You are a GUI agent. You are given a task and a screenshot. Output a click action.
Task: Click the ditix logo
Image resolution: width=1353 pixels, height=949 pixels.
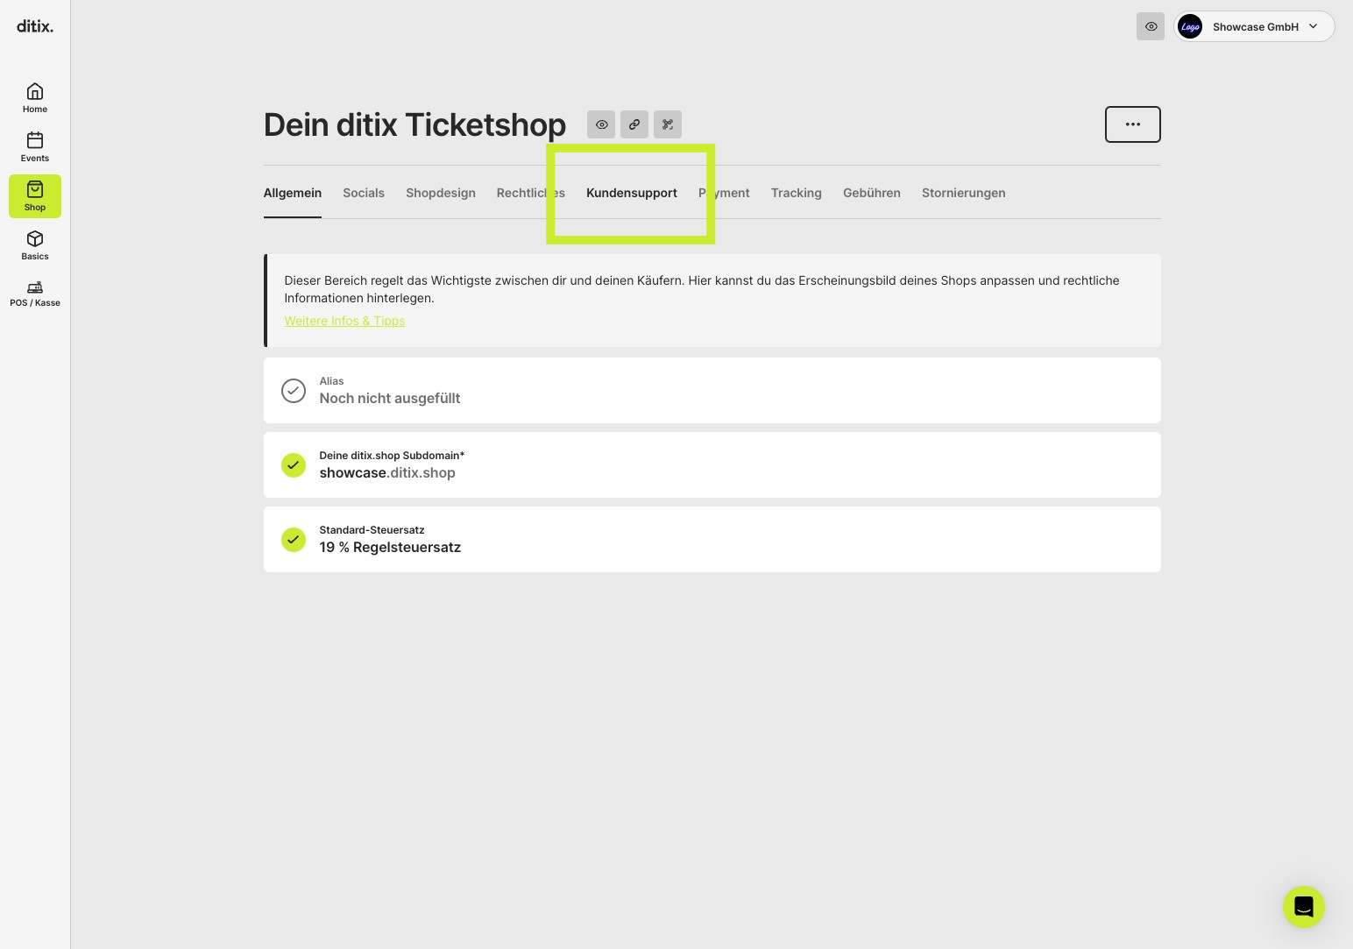click(x=35, y=26)
